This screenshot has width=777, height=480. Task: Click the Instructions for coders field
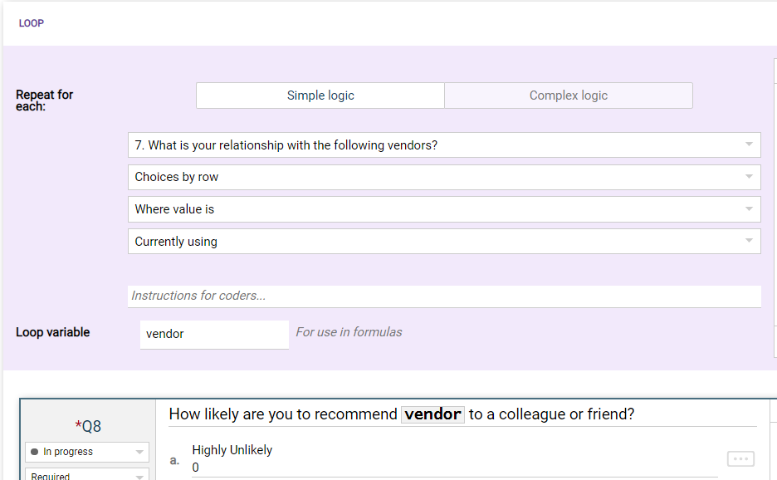444,296
